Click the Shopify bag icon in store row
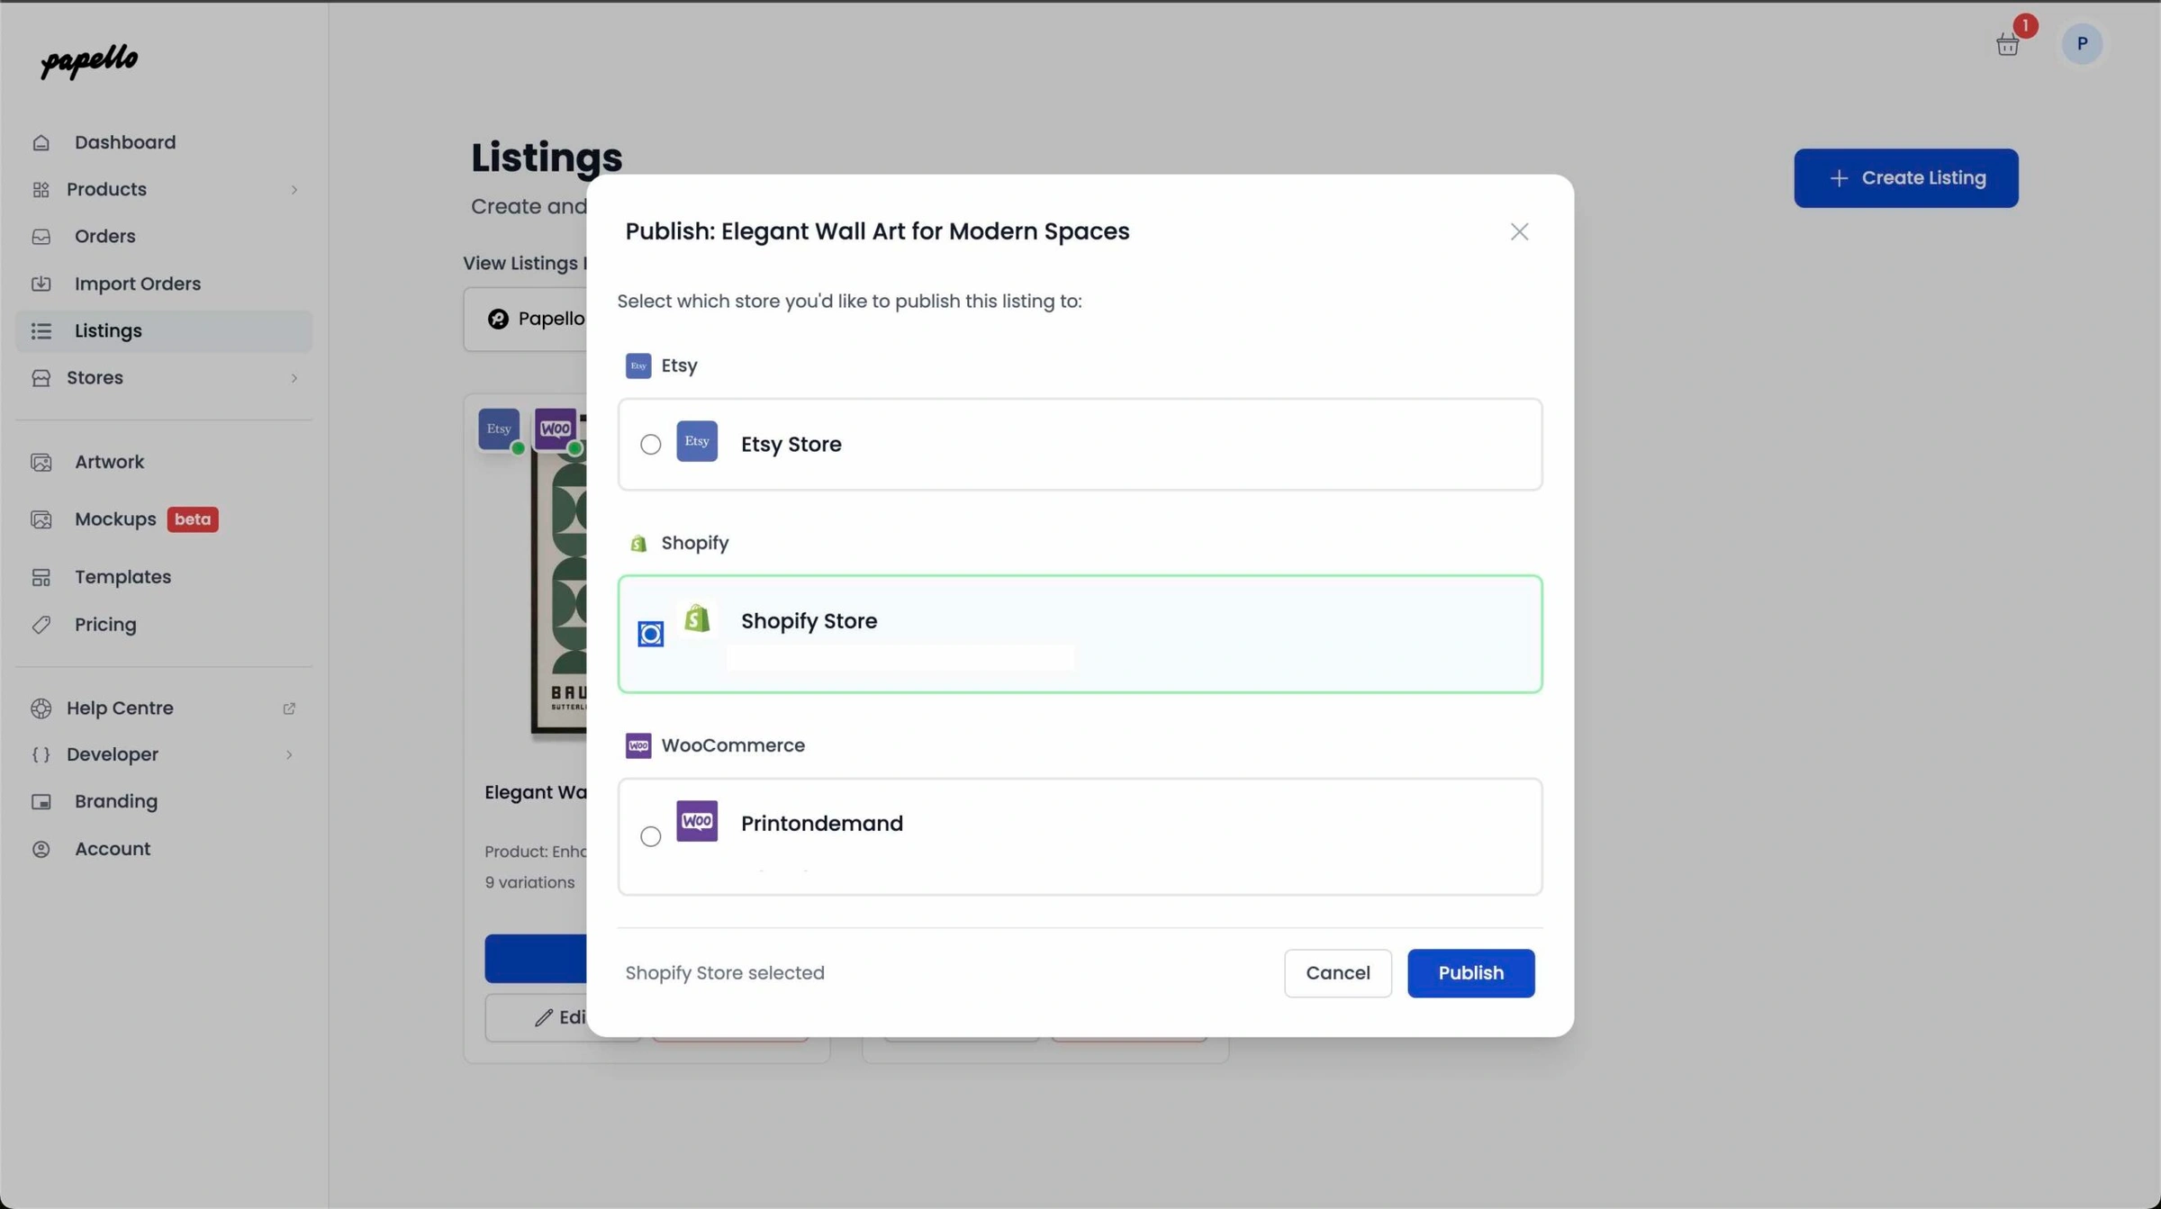Screen dimensions: 2161x1209 click(697, 619)
